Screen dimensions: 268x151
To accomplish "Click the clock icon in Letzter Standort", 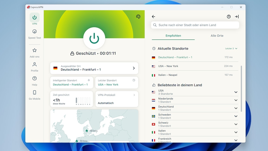I will coord(134,80).
